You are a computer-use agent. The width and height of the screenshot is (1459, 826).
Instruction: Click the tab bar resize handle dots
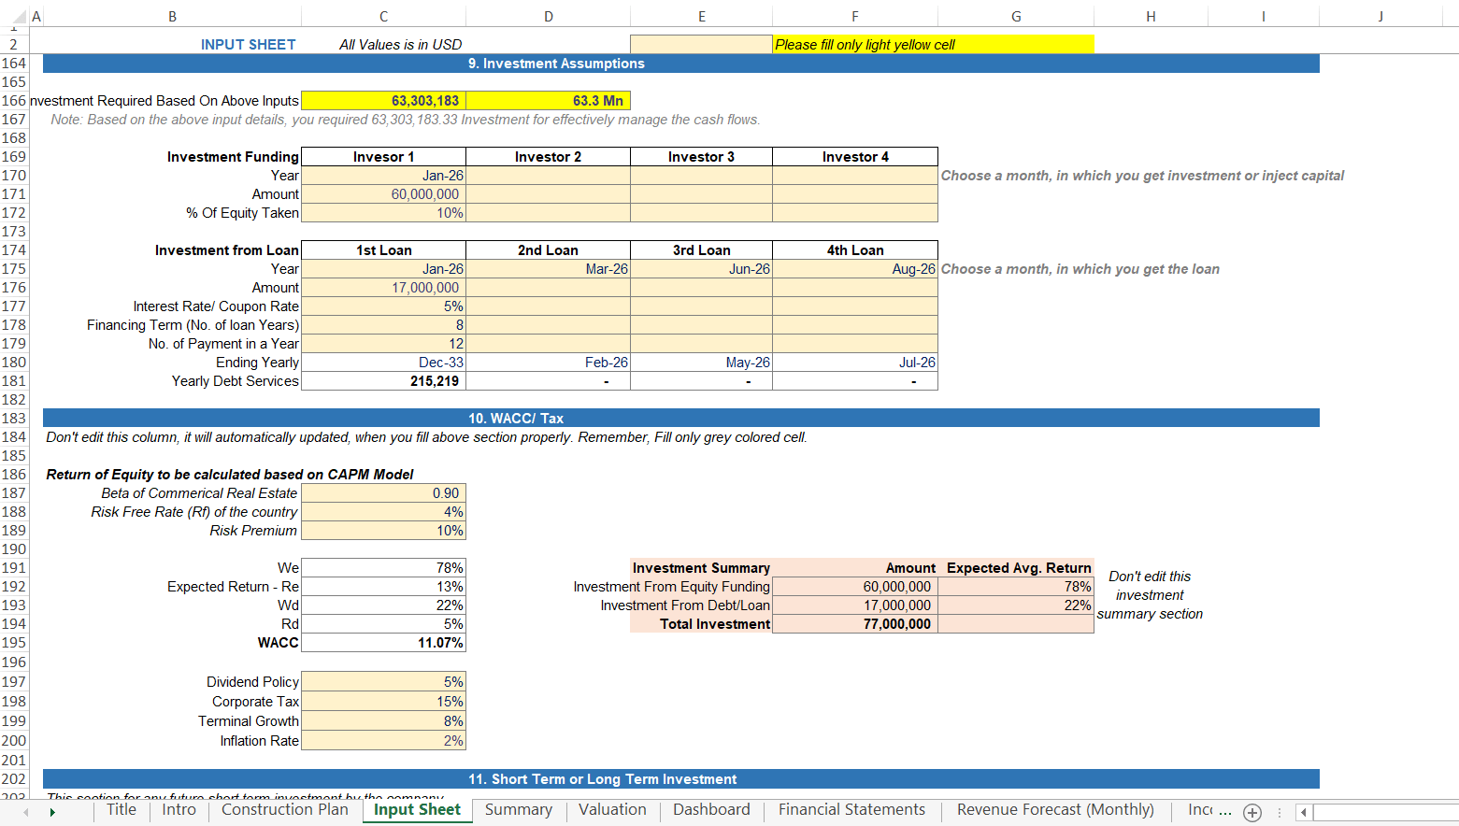1280,812
